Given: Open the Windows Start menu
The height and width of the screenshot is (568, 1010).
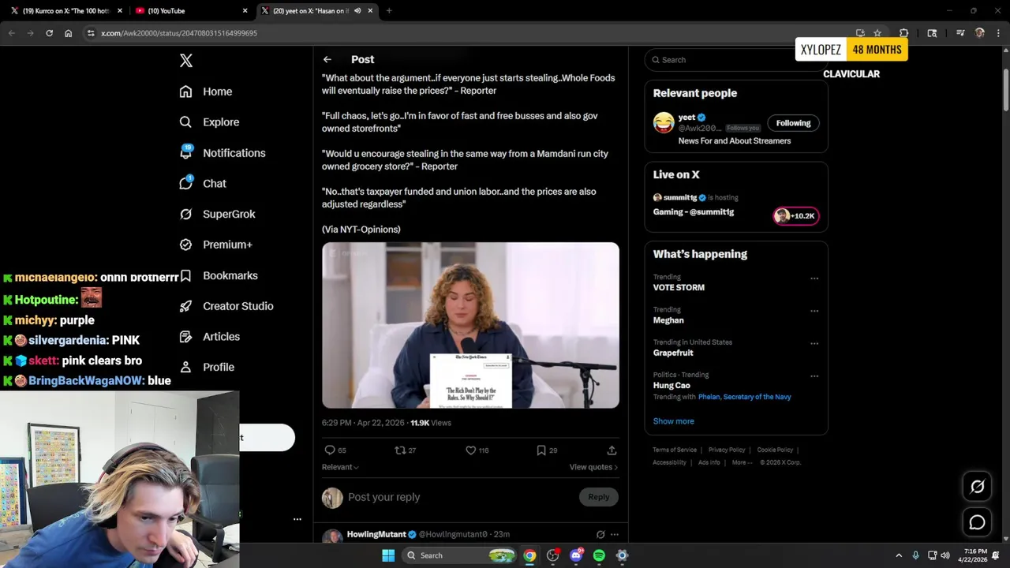Looking at the screenshot, I should (x=388, y=555).
